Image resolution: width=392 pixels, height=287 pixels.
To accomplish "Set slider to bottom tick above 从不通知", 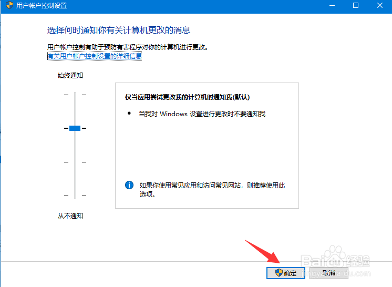I will [75, 196].
